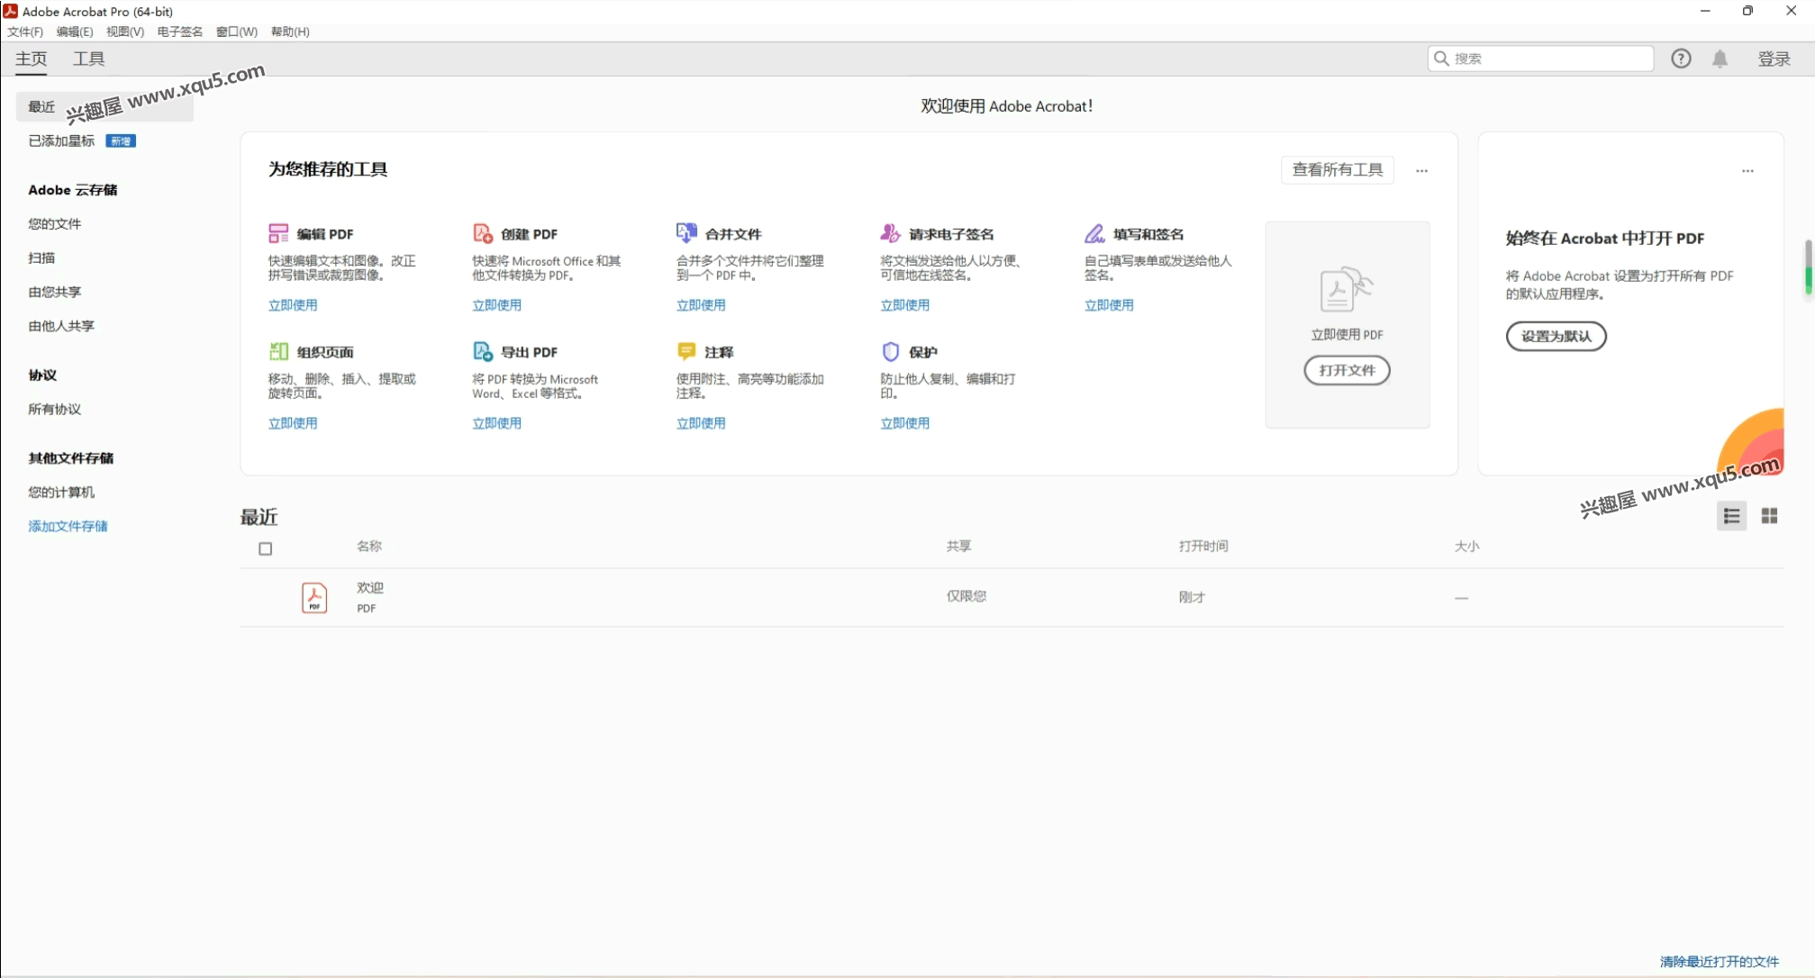Select 最近 in the sidebar
The image size is (1815, 978).
(x=104, y=106)
